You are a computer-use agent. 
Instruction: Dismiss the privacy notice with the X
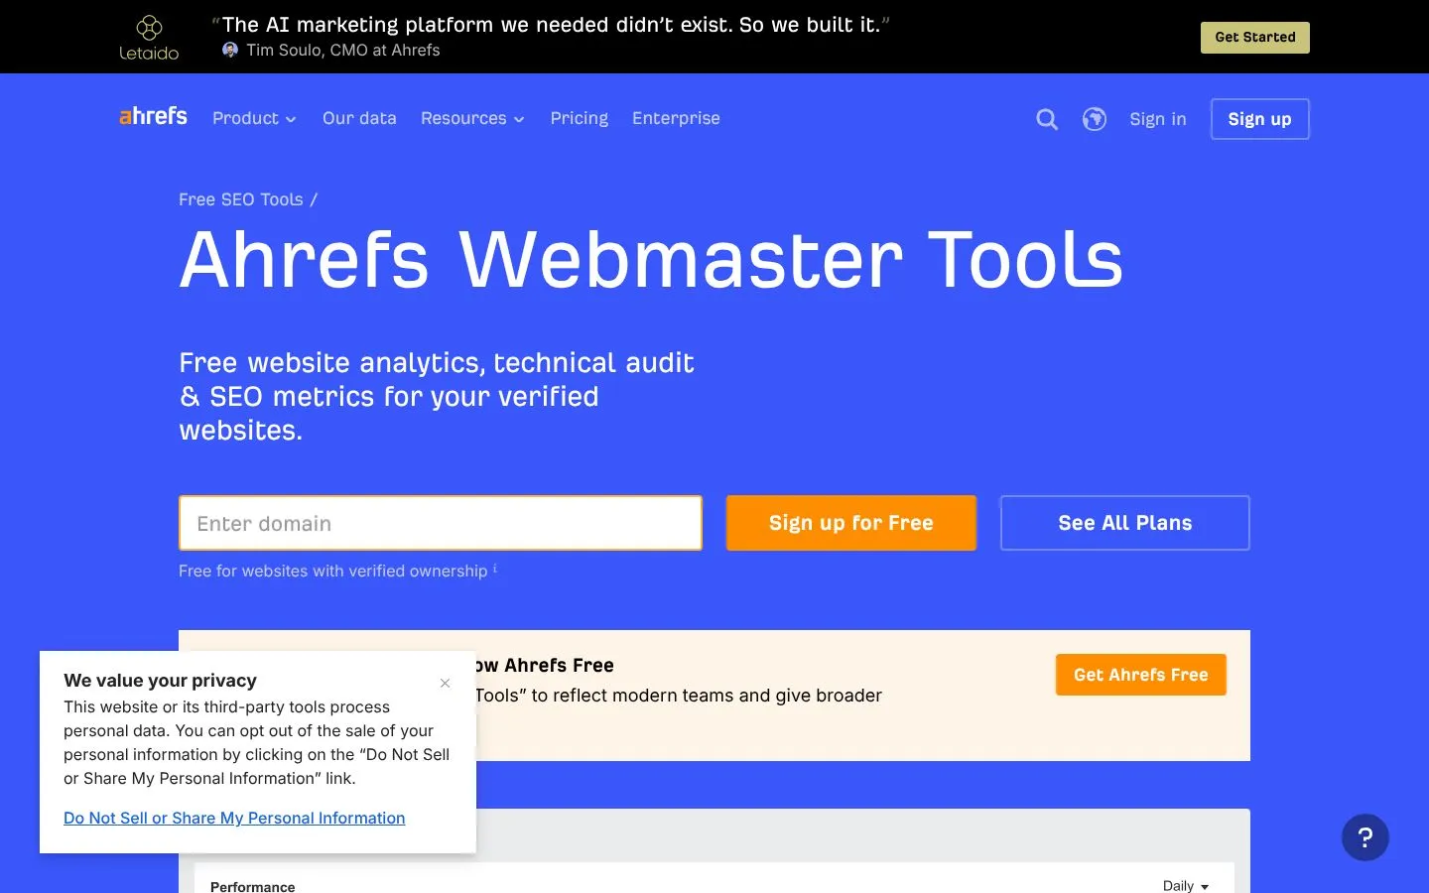coord(446,683)
